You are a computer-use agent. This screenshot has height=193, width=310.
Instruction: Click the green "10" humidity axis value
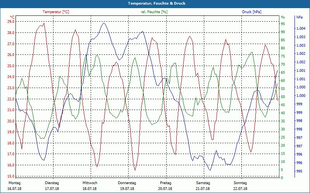[283, 161]
